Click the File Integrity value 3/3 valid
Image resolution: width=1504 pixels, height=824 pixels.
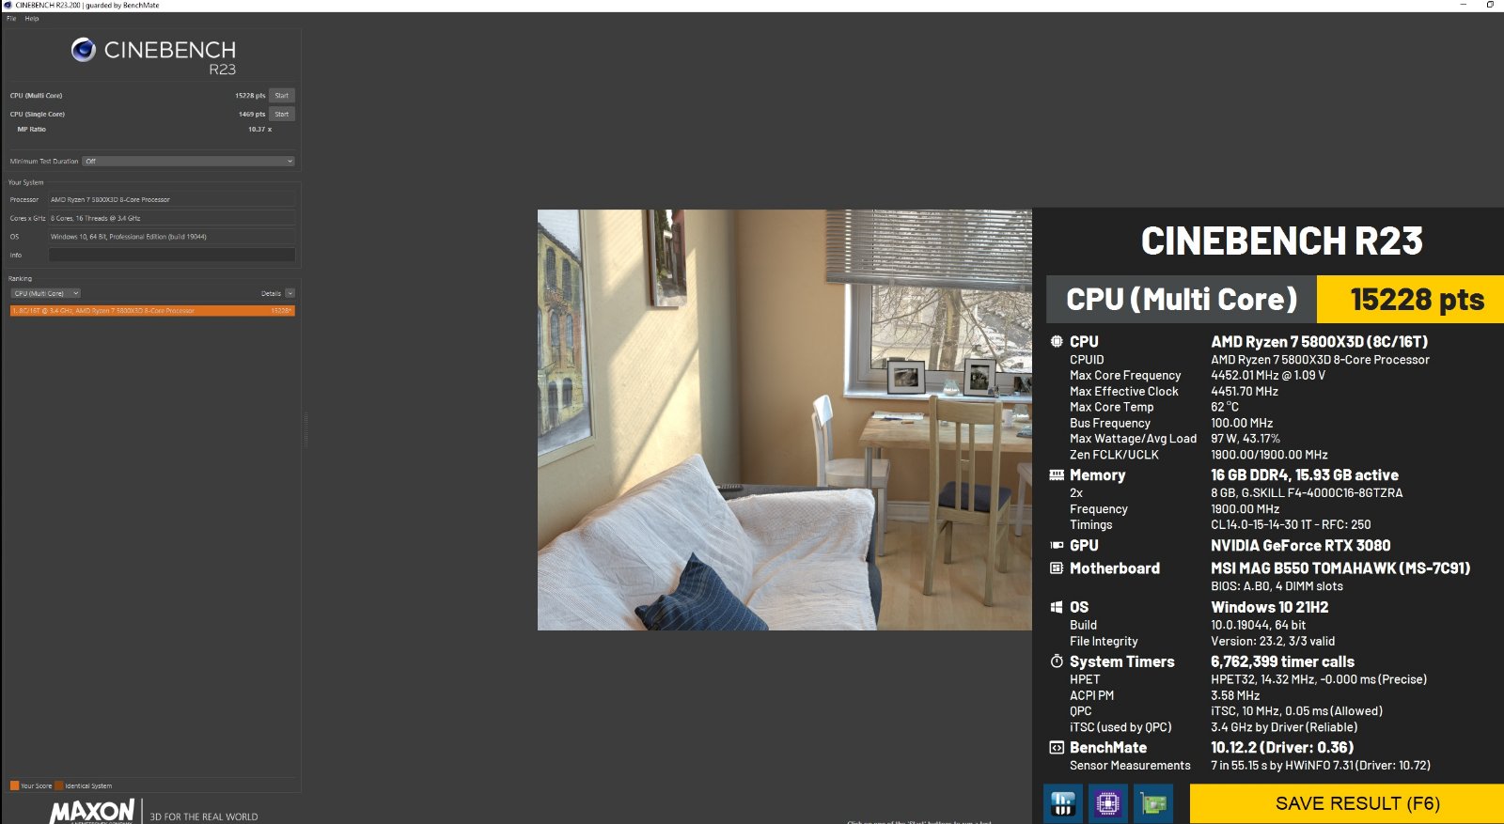coord(1273,642)
